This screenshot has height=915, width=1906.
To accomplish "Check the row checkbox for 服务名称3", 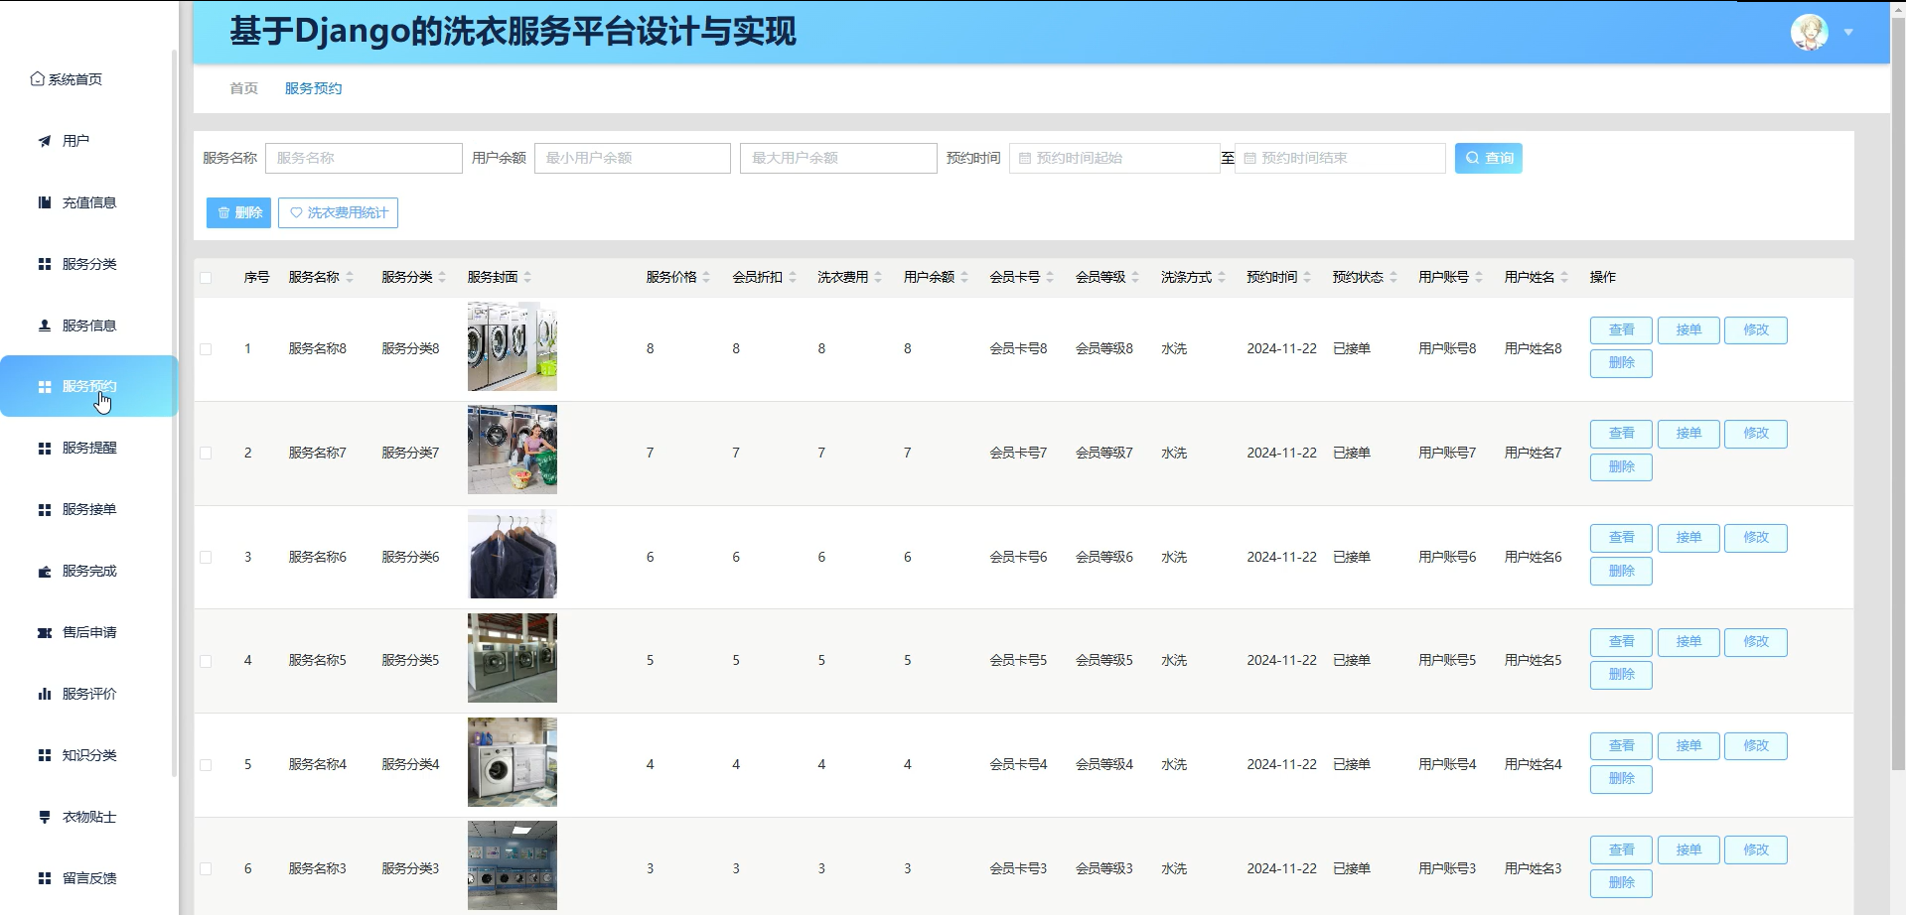I will pyautogui.click(x=206, y=869).
